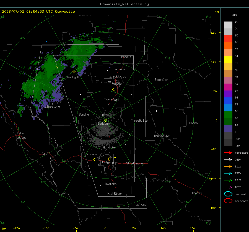249x232 pixels.
Task: Click the Hanna city label
Action: tap(193, 123)
